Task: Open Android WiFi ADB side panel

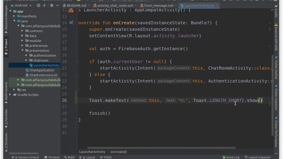Action: (x=276, y=37)
